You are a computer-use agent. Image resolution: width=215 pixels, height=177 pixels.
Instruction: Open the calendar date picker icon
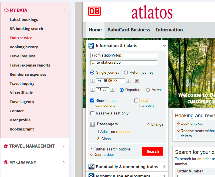[x=137, y=81]
